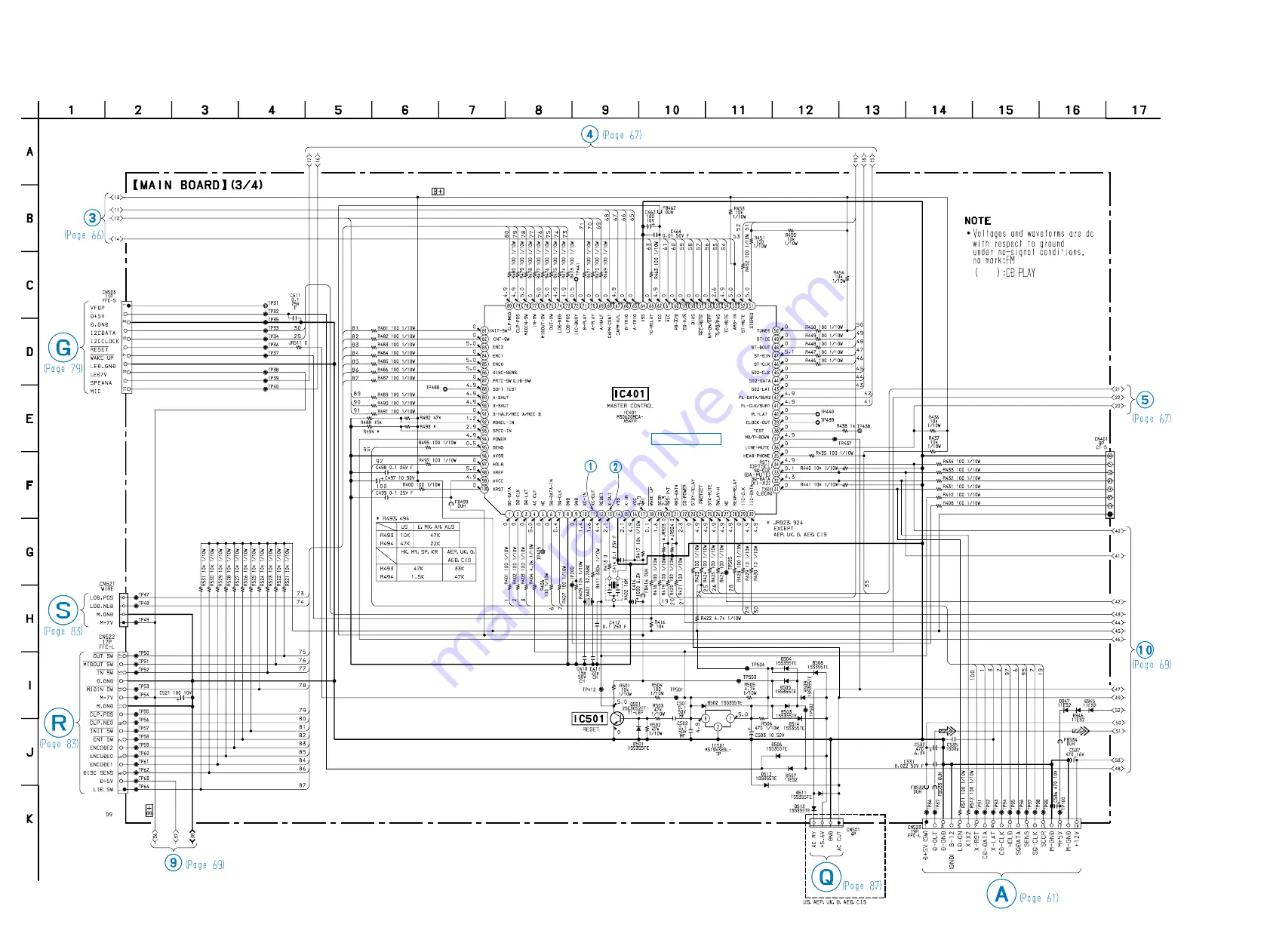
Task: Open the Page 61 reference beside circled A
Action: tap(1039, 898)
